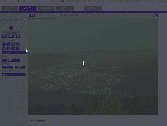Click the ログイン button
The height and width of the screenshot is (126, 167).
coord(93,8)
